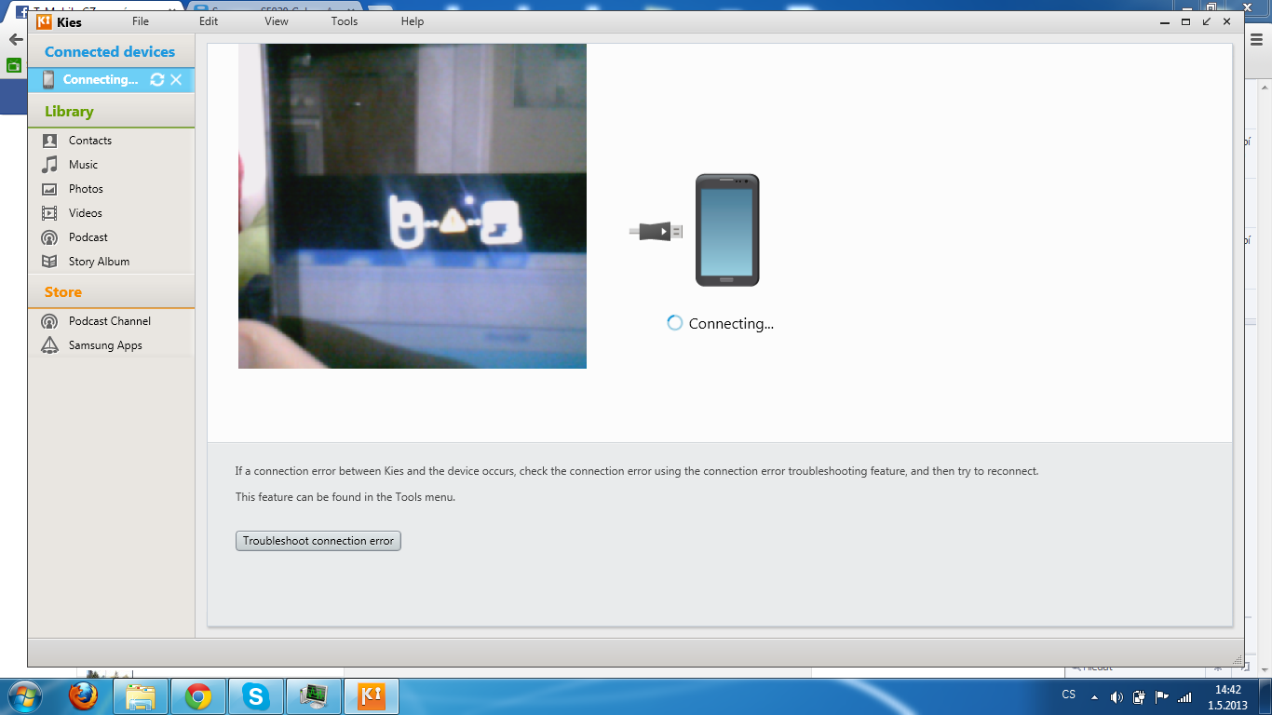Click the Troubleshoot connection error button

click(318, 541)
